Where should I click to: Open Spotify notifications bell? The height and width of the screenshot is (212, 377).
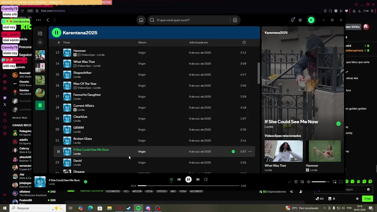coord(292,20)
